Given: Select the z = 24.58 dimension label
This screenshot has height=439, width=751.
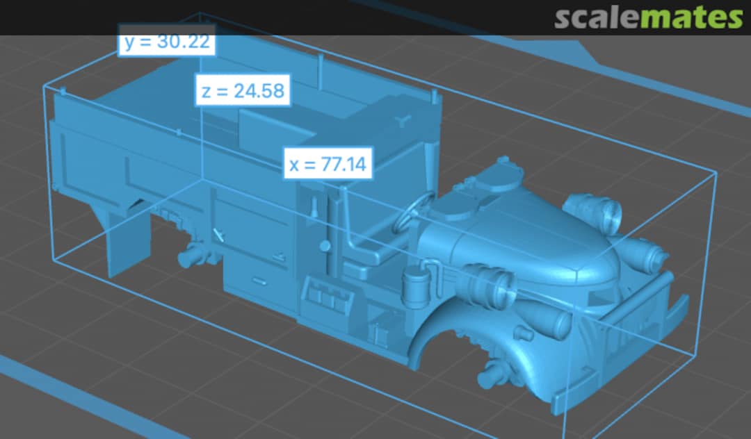Looking at the screenshot, I should pyautogui.click(x=243, y=92).
